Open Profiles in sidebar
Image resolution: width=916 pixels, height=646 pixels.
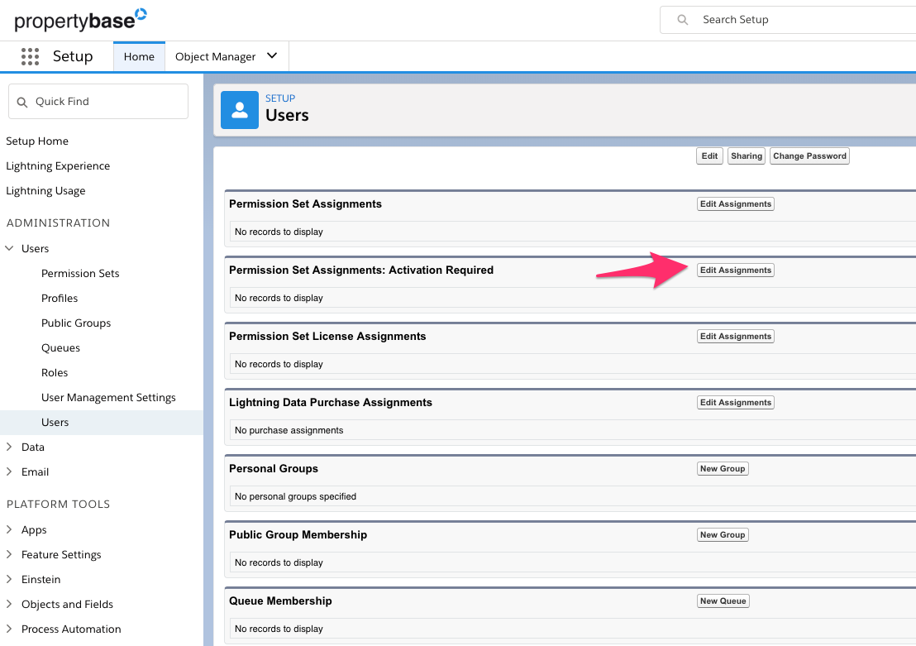coord(60,298)
